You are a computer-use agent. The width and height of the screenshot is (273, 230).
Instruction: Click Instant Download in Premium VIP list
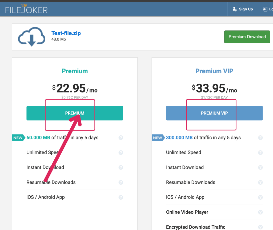(x=185, y=167)
